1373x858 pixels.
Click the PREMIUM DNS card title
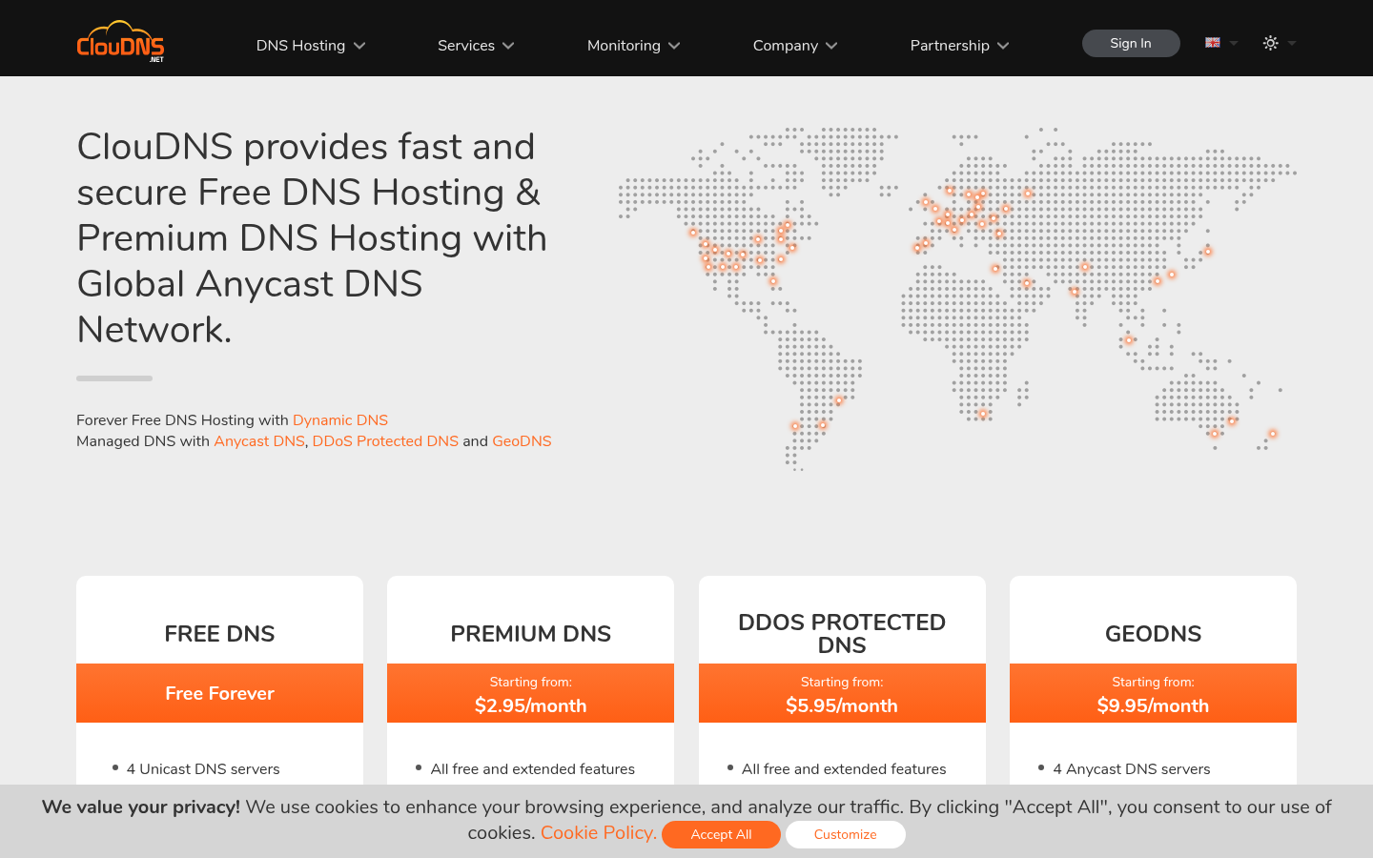tap(530, 634)
